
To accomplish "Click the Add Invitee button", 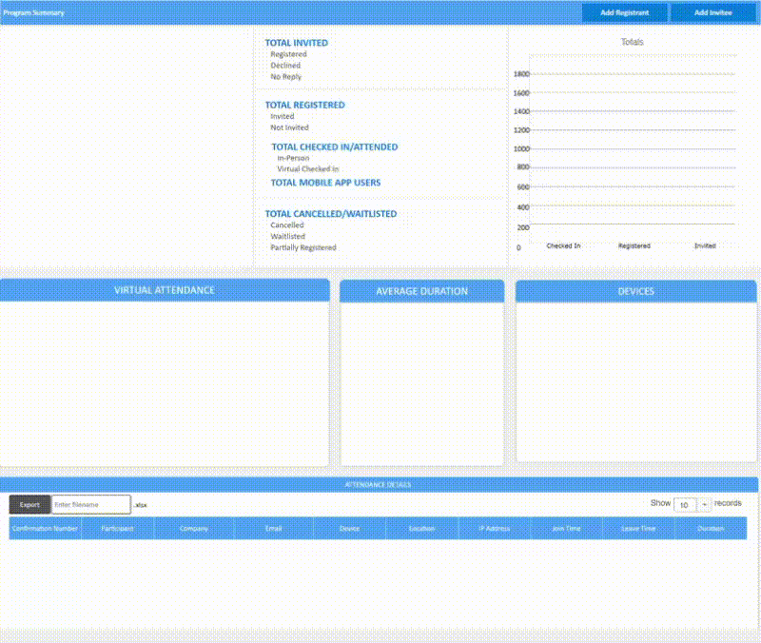I will click(713, 13).
